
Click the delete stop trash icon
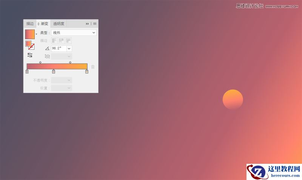click(x=93, y=67)
